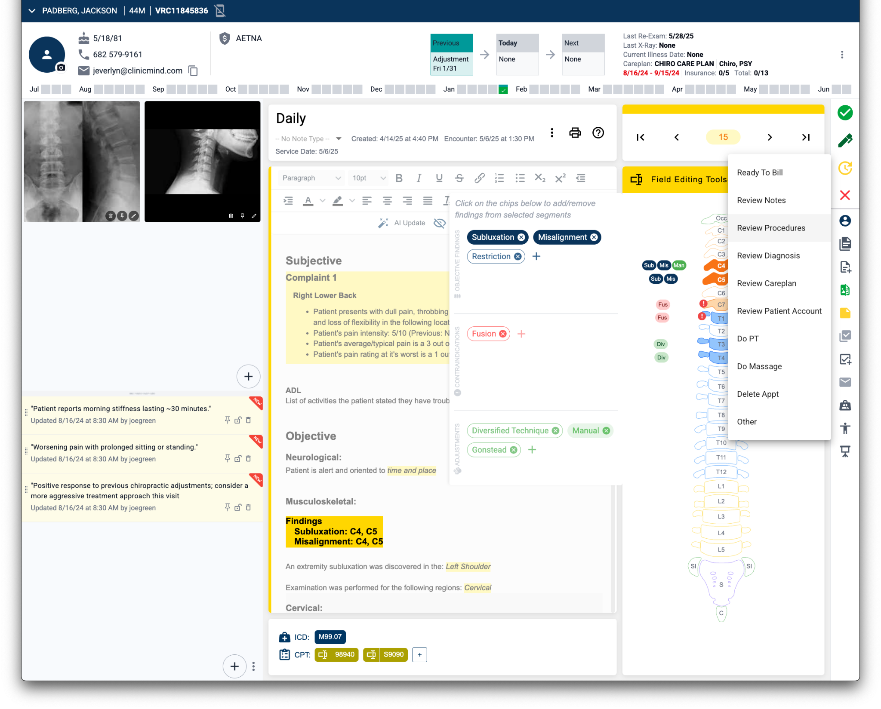The width and height of the screenshot is (881, 709).
Task: Copy the patient email address
Action: pyautogui.click(x=193, y=71)
